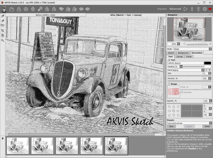
Task: Click the red notification flag icon
Action: pos(210,9)
